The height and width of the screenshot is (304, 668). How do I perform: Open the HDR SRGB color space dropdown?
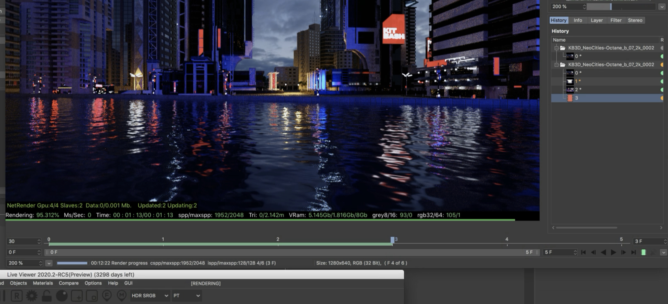pyautogui.click(x=150, y=295)
